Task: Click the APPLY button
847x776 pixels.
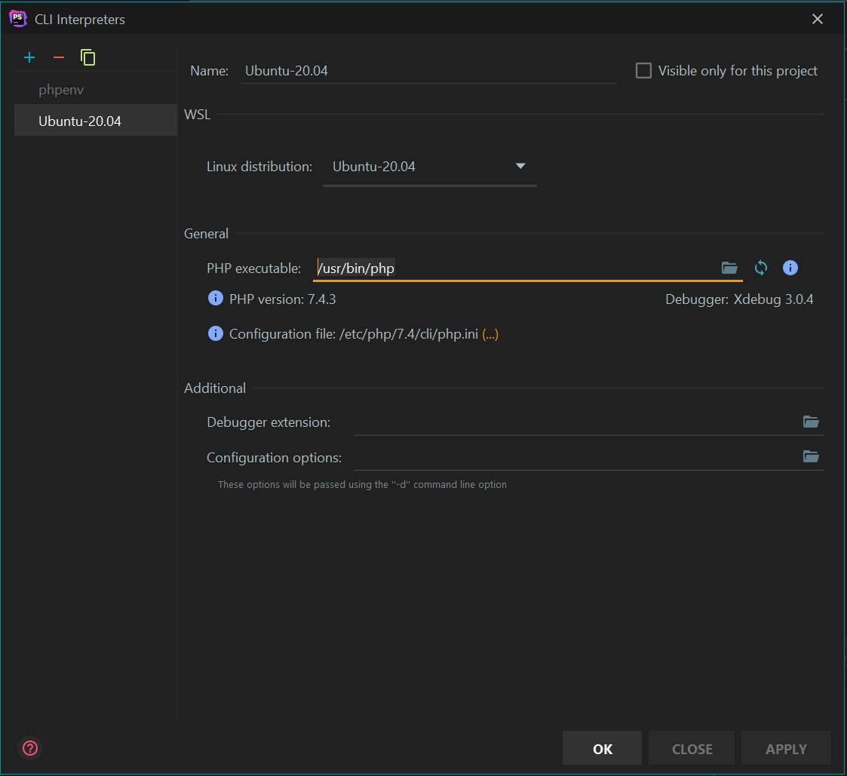Action: (x=786, y=748)
